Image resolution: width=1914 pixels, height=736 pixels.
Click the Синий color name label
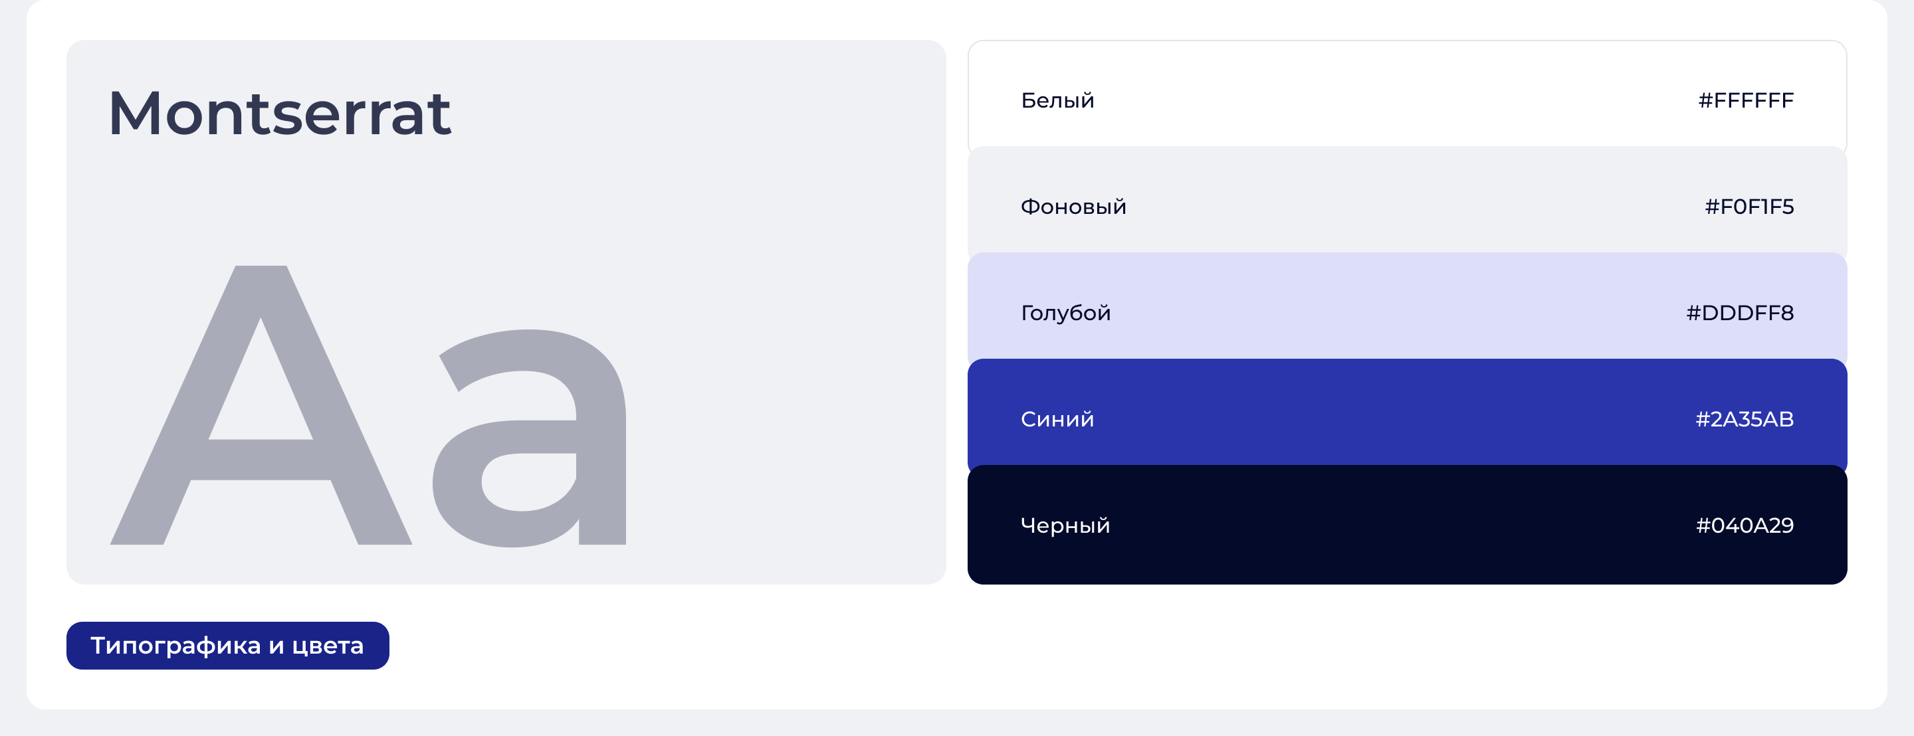pos(1057,419)
